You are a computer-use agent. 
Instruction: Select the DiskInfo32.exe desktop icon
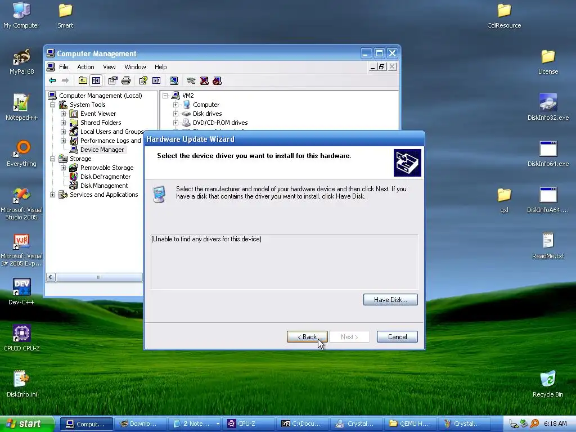[548, 107]
